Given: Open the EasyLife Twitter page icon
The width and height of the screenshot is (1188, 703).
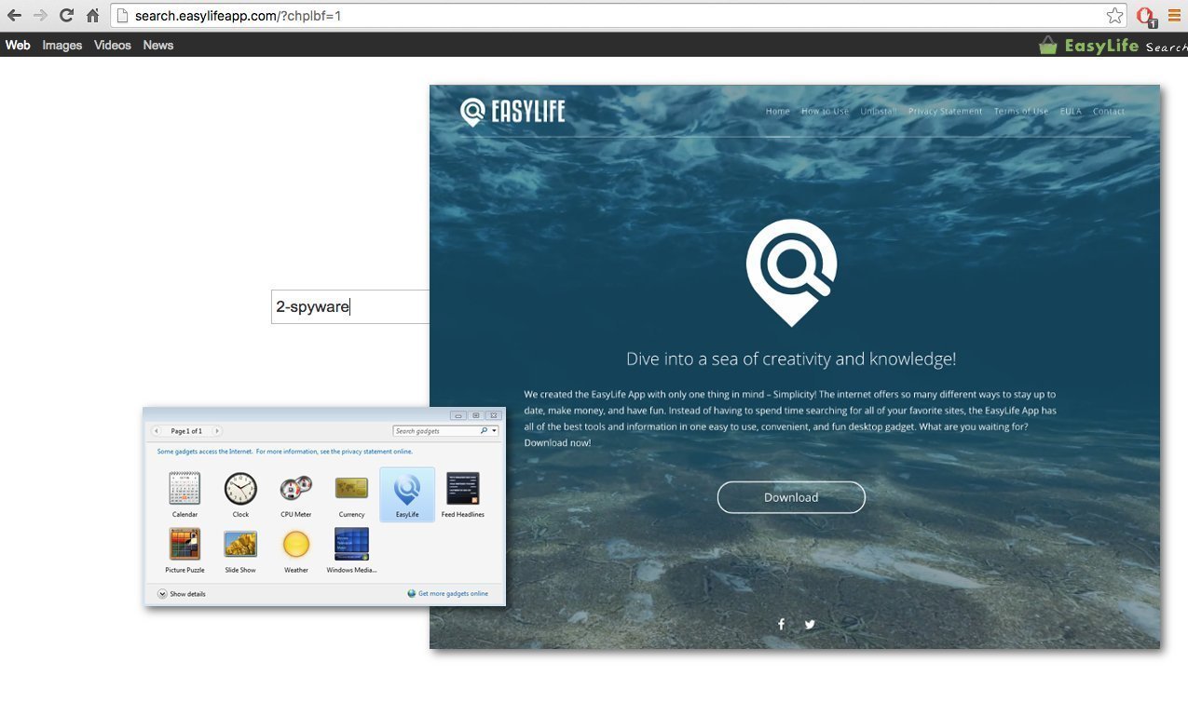Looking at the screenshot, I should [x=810, y=625].
